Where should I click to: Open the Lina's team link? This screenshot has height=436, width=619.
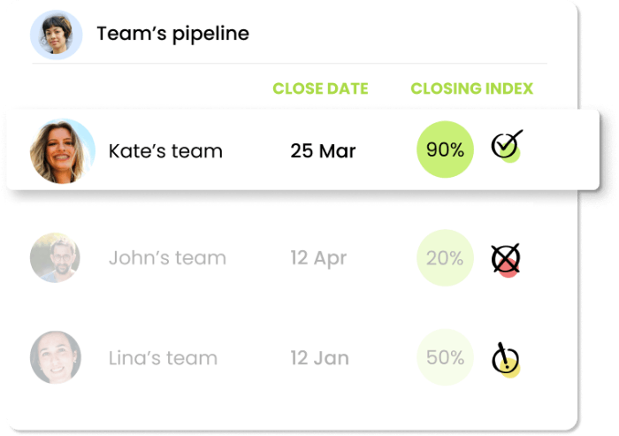[163, 358]
